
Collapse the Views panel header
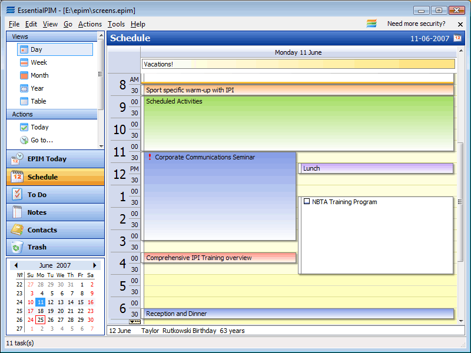[x=52, y=36]
